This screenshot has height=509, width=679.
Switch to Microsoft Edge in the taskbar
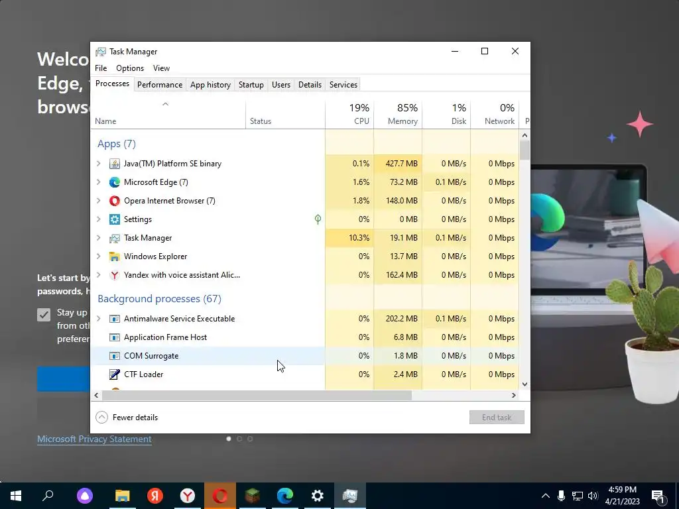point(285,496)
